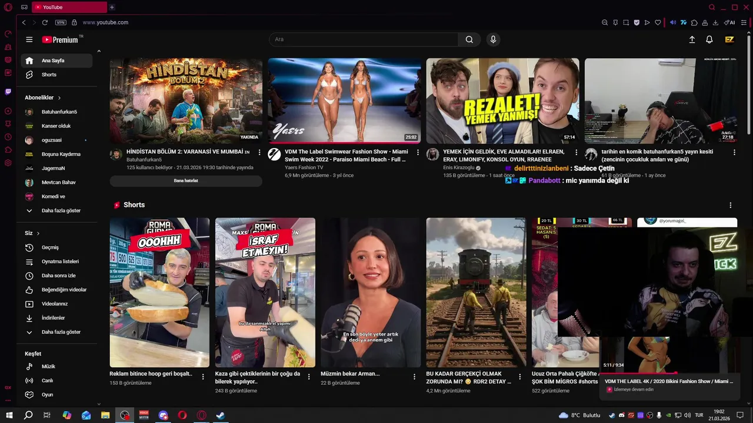Toggle the VPN badge in address bar
Viewport: 753px width, 423px height.
[x=61, y=22]
